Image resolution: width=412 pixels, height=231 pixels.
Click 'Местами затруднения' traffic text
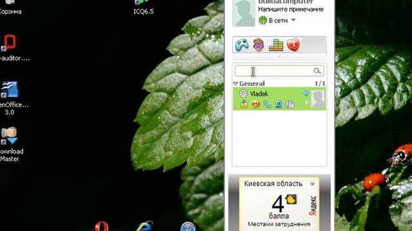[279, 224]
